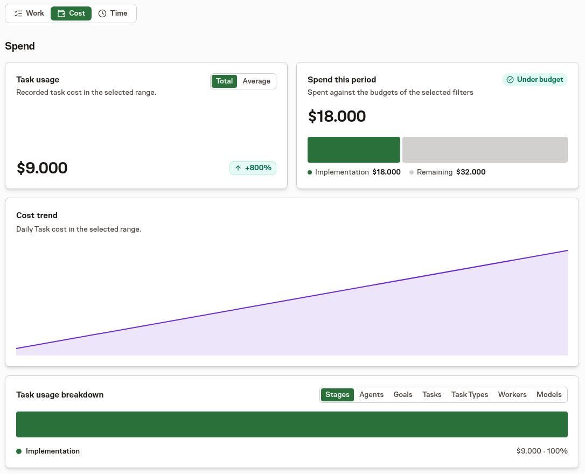Image resolution: width=585 pixels, height=474 pixels.
Task: Click the Cost trend area chart
Action: pyautogui.click(x=292, y=303)
